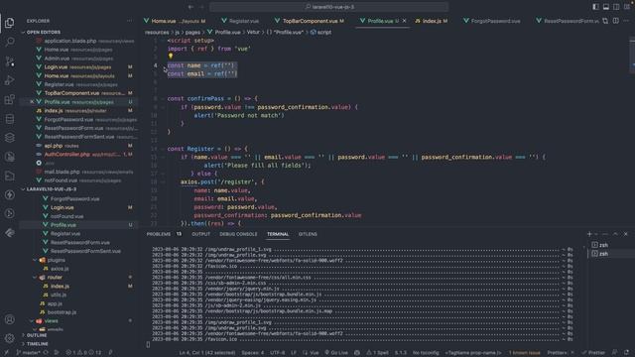Open the ForgotPassword.vue editor tab
635x357 pixels.
492,21
